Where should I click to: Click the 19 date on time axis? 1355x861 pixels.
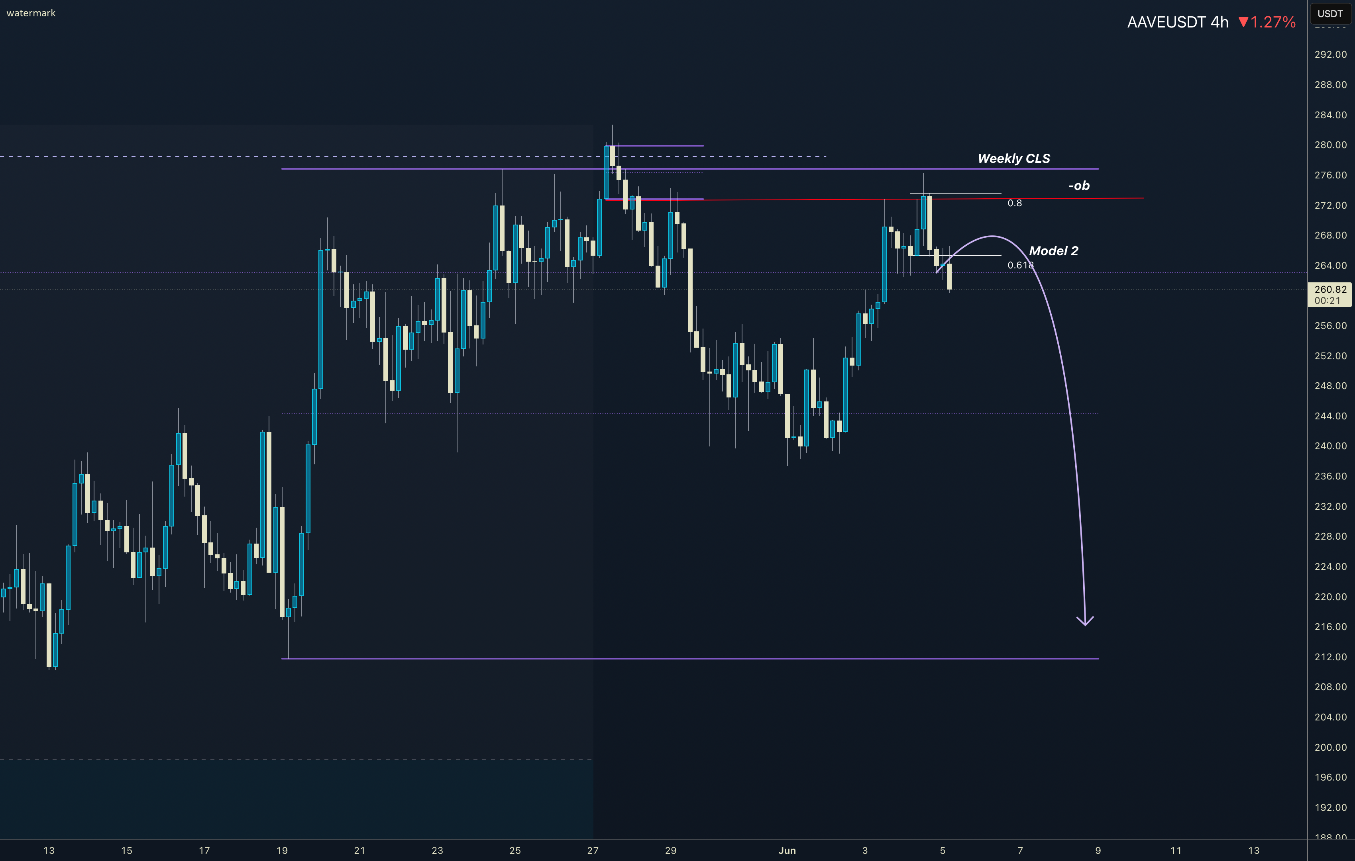point(282,850)
